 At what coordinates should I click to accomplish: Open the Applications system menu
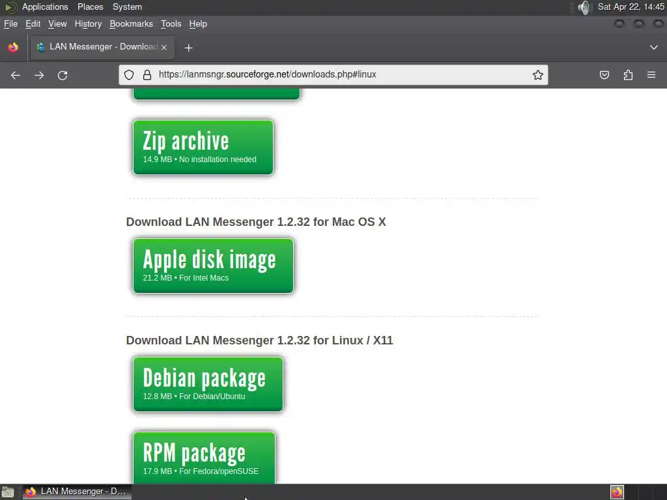click(45, 7)
